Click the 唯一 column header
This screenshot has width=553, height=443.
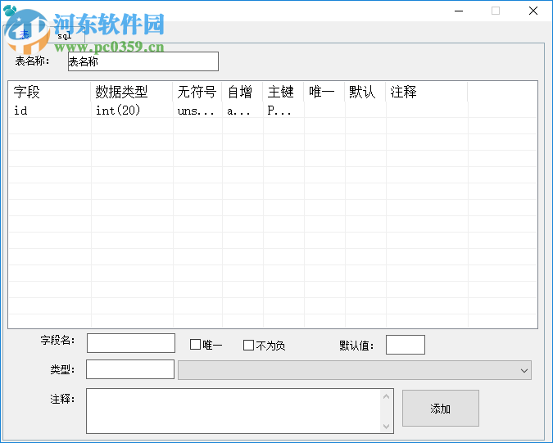click(x=324, y=92)
